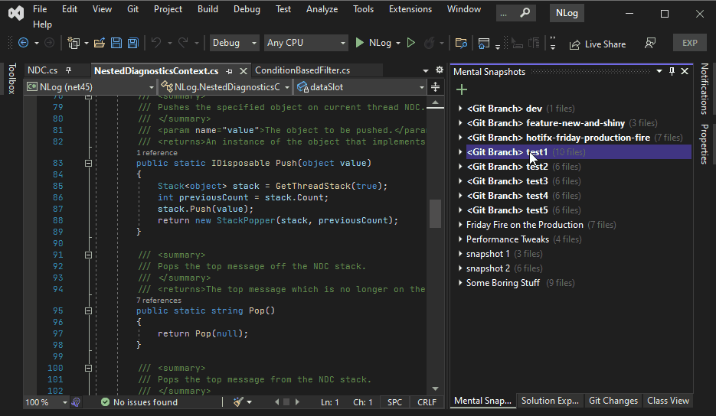The image size is (716, 416).
Task: Collapse the Pop method outlining at line 95
Action: point(89,311)
